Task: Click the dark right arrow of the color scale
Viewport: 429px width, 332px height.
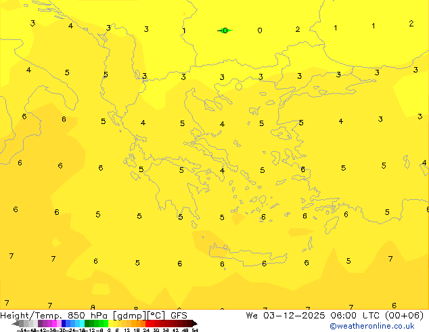Action: point(195,323)
